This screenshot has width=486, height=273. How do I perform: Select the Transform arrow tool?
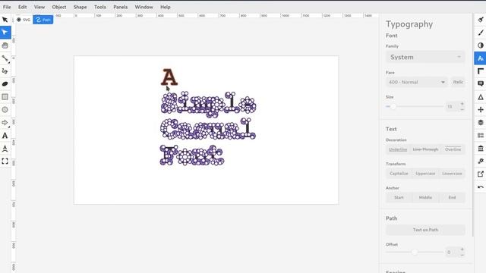tap(5, 20)
